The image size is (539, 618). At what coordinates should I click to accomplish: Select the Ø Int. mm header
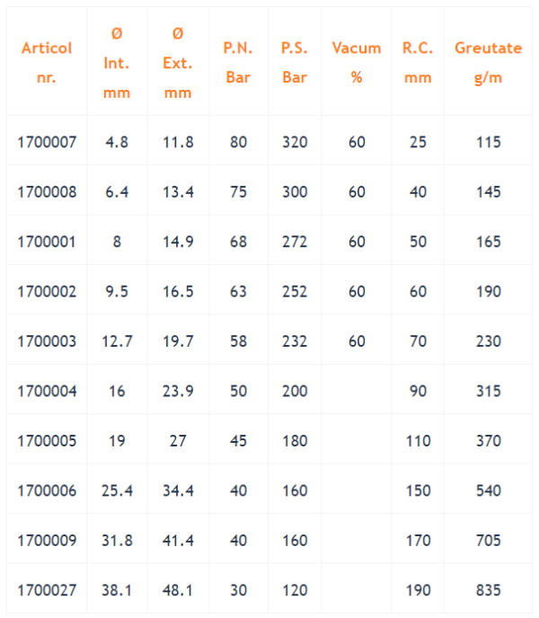click(117, 63)
